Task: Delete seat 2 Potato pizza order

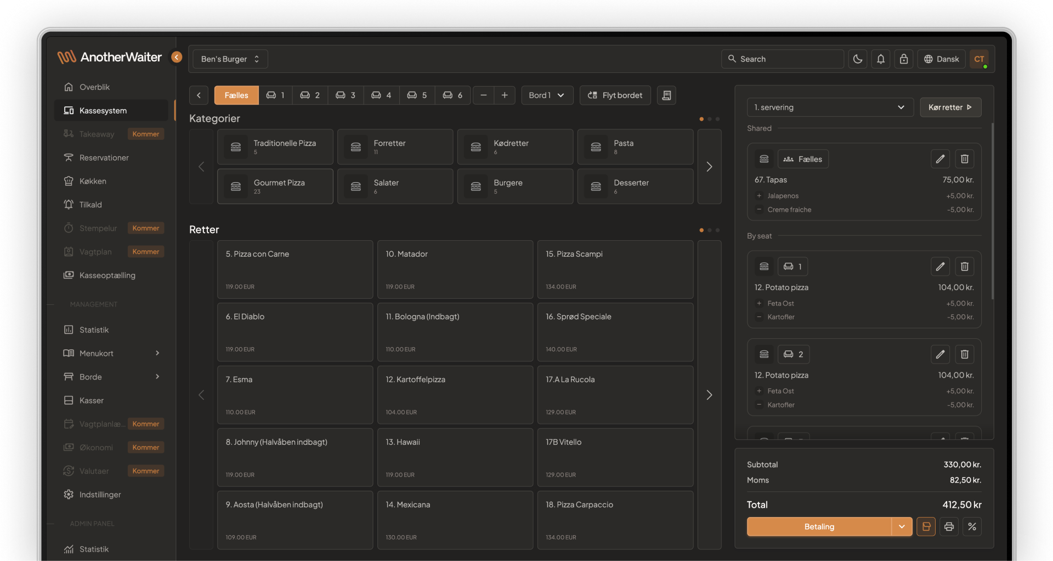Action: (964, 354)
